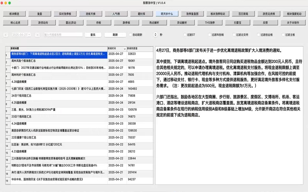The image size is (308, 192).
Task: Open the 连板天梯 view
Action: tap(90, 14)
